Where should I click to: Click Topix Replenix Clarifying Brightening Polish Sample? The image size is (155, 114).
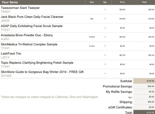tap(37, 63)
